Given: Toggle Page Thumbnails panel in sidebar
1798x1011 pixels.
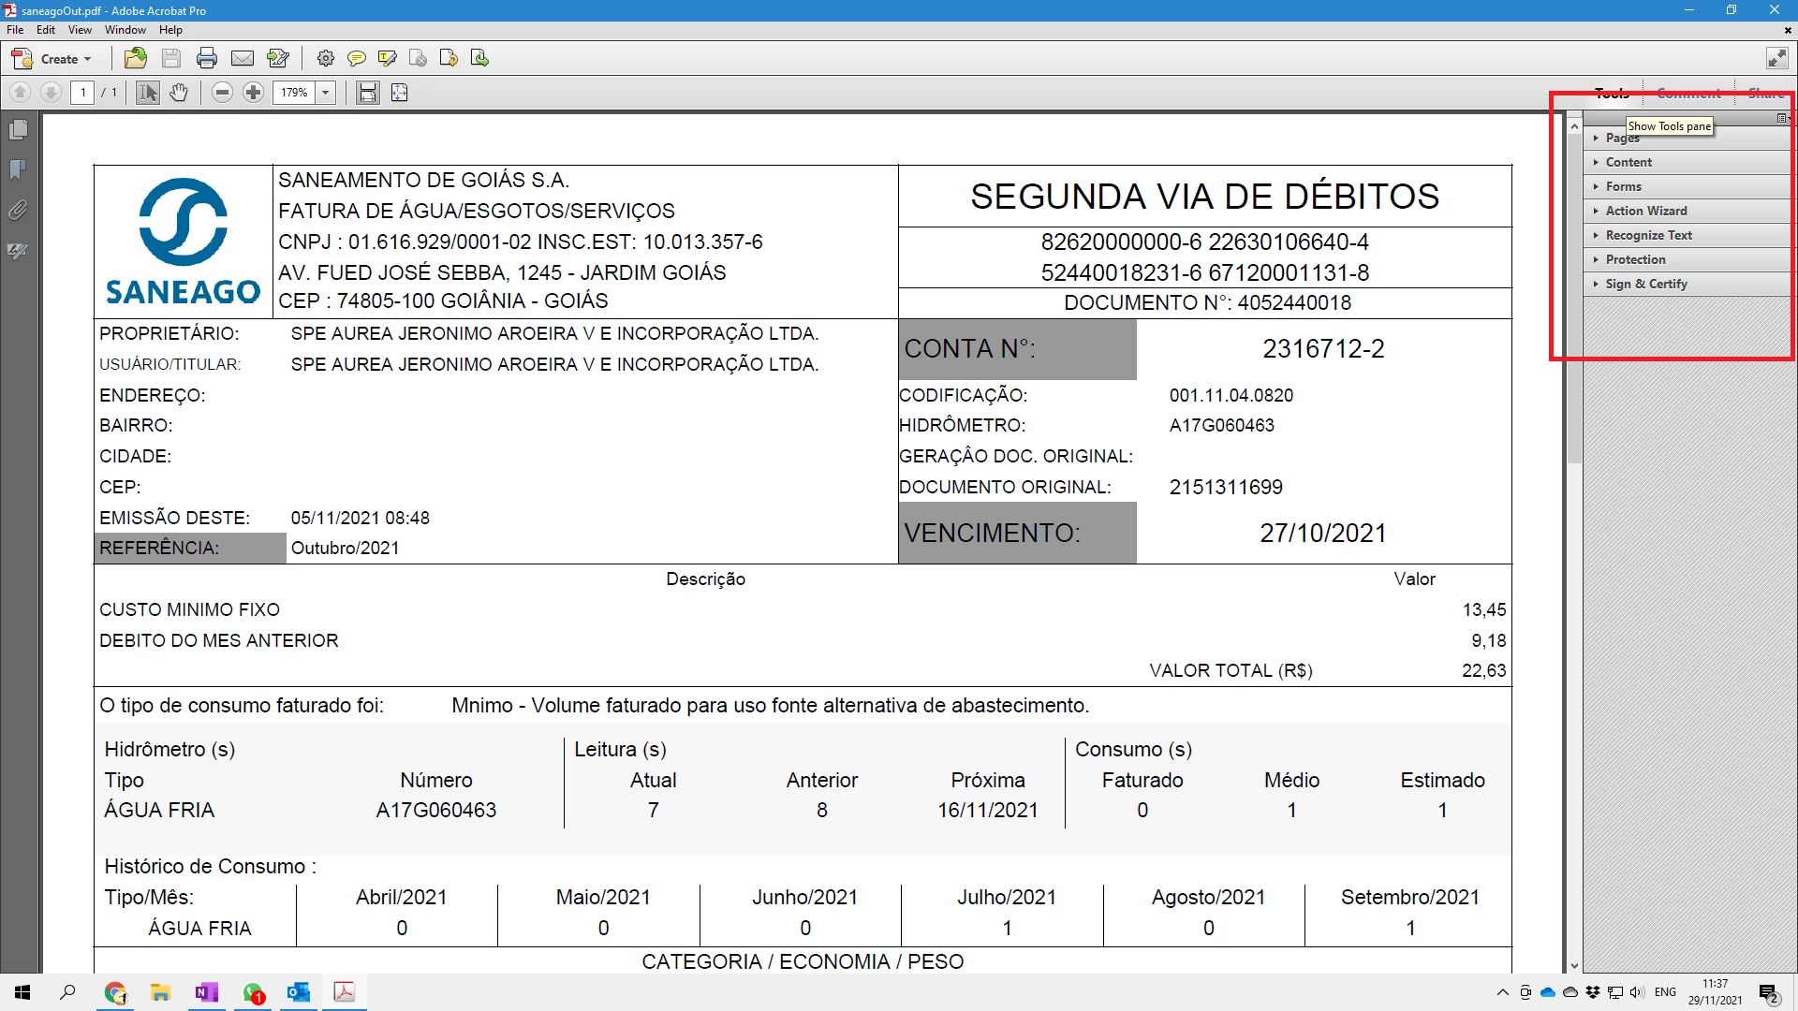Looking at the screenshot, I should pyautogui.click(x=18, y=129).
